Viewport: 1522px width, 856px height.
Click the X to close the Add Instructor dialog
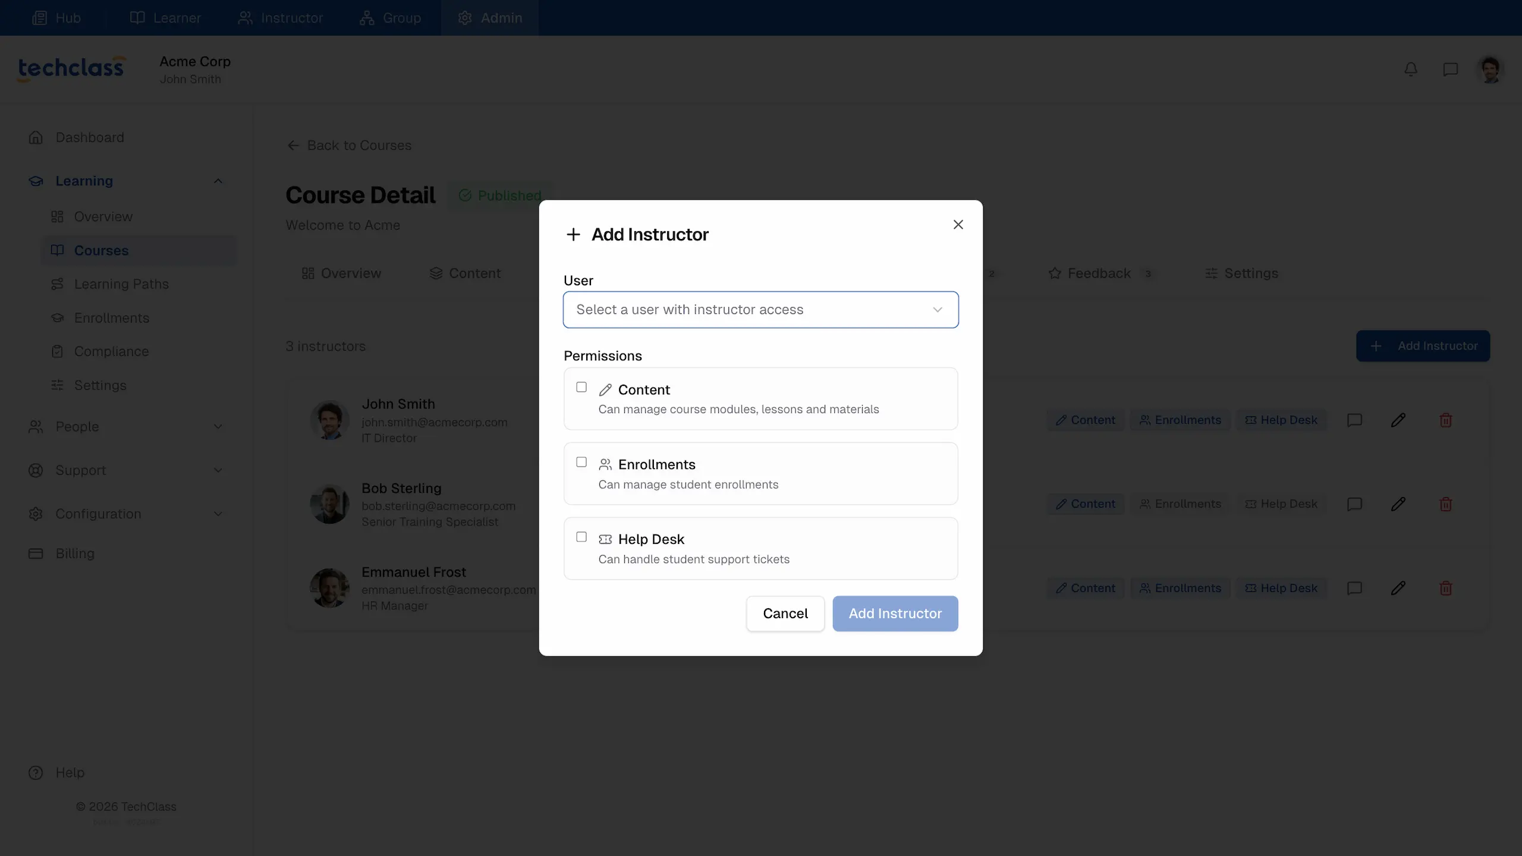(958, 225)
